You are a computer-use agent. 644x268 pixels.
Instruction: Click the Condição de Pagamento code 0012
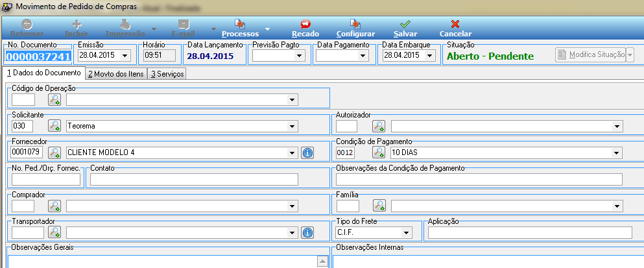pos(346,153)
